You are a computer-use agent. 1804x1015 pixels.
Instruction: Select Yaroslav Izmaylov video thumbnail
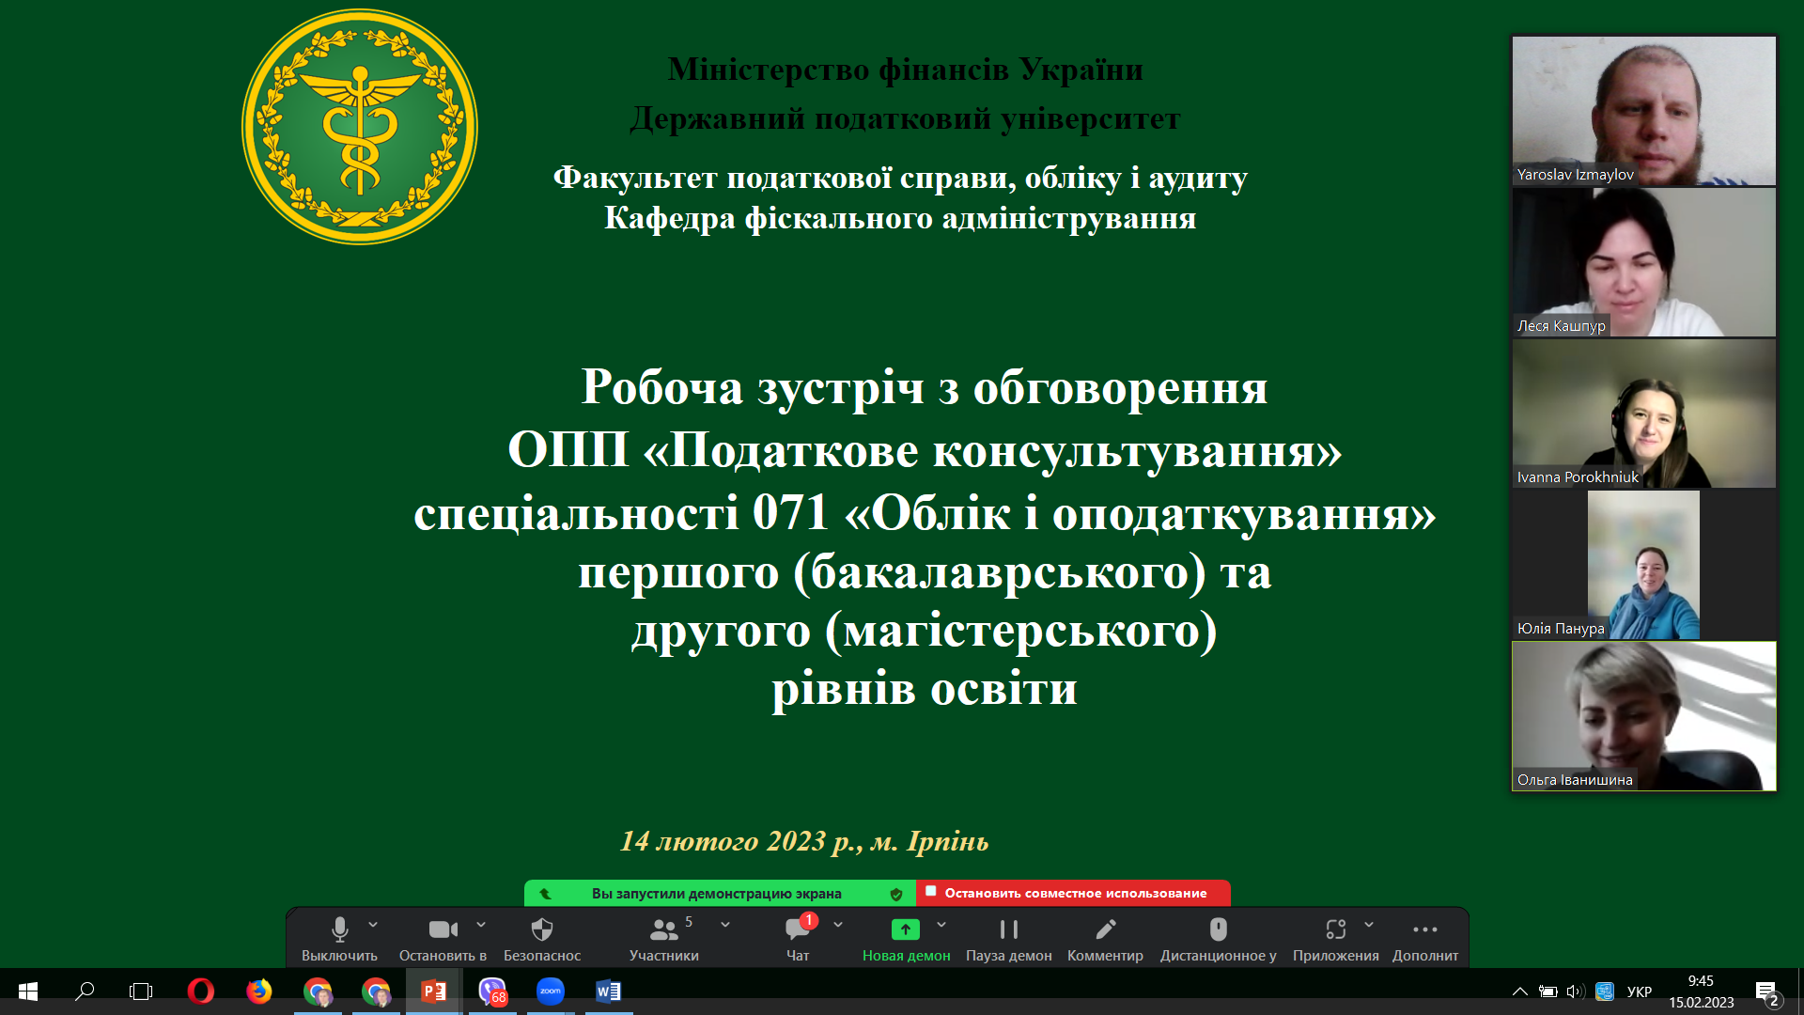1644,110
